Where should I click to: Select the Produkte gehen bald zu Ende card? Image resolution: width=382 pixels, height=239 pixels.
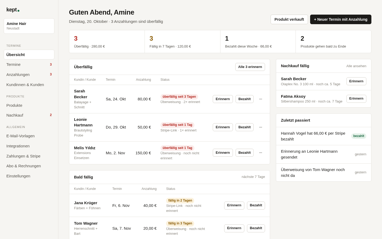coord(333,42)
